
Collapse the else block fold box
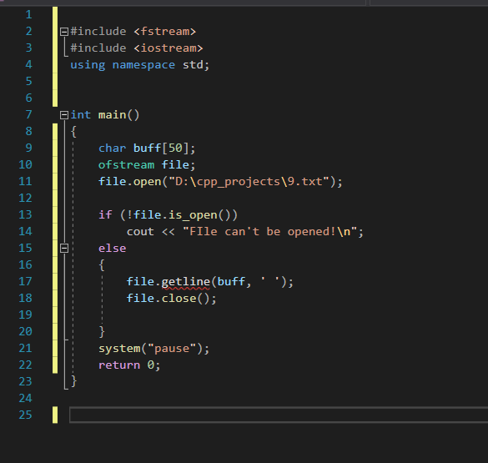[64, 249]
